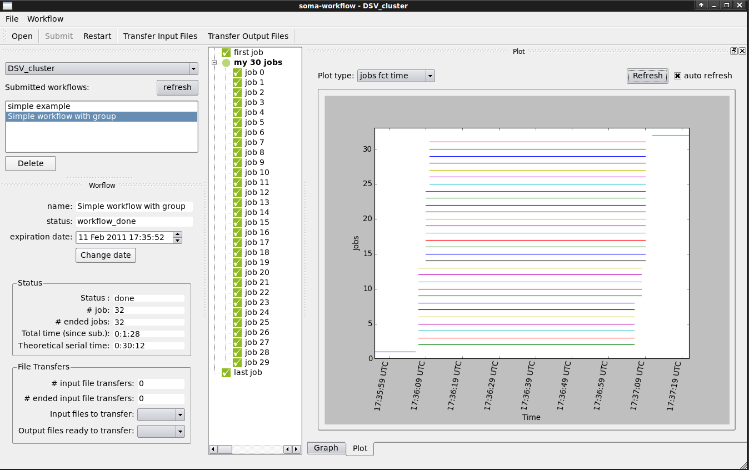
Task: Click the green checkmark icon beside first job
Action: tap(226, 53)
